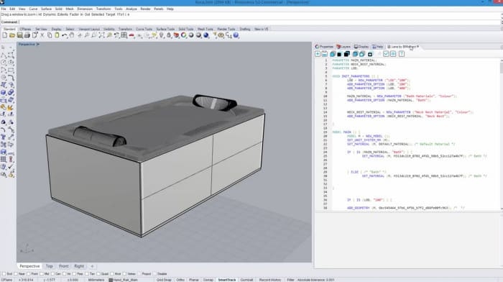Toggle Grid Snap in the status bar

coord(164,280)
